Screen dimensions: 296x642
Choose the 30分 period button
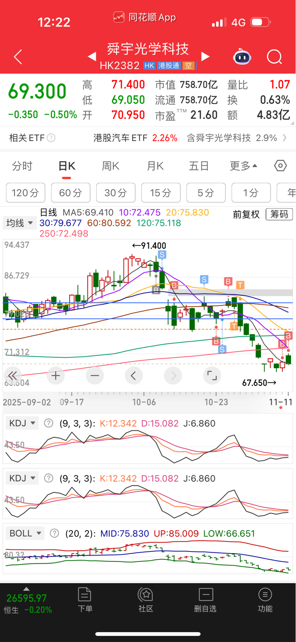115,192
